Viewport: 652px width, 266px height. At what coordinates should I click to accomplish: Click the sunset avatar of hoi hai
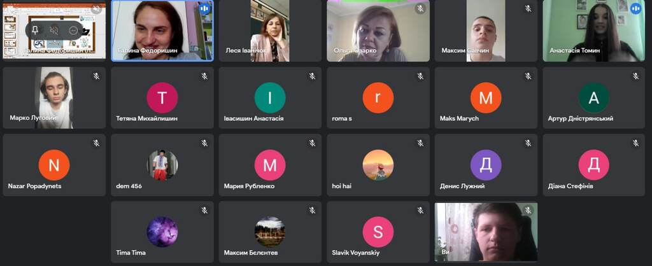point(378,165)
